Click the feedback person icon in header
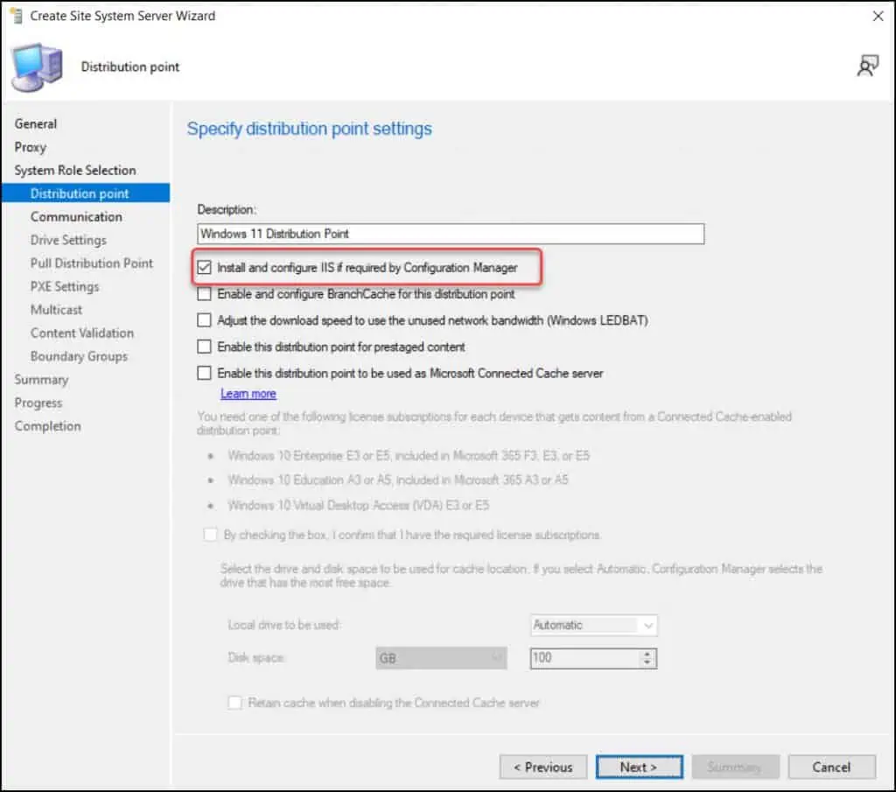Image resolution: width=896 pixels, height=792 pixels. pos(867,67)
